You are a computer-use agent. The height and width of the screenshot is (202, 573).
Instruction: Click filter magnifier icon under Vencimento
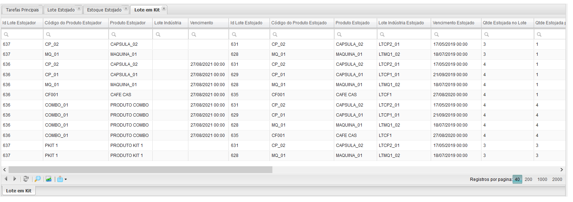click(194, 34)
